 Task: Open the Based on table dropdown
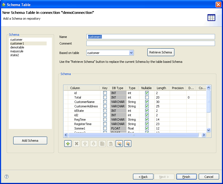point(131,53)
